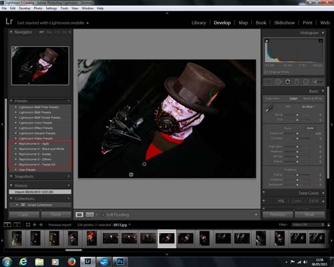This screenshot has height=267, width=334.
Task: Switch to the Map module
Action: tap(243, 23)
